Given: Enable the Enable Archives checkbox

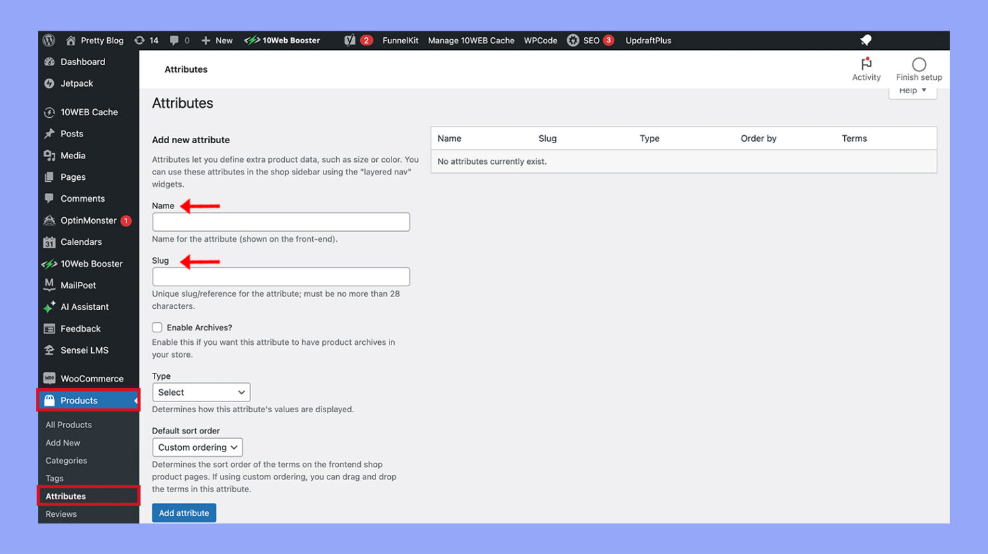Looking at the screenshot, I should pos(157,327).
